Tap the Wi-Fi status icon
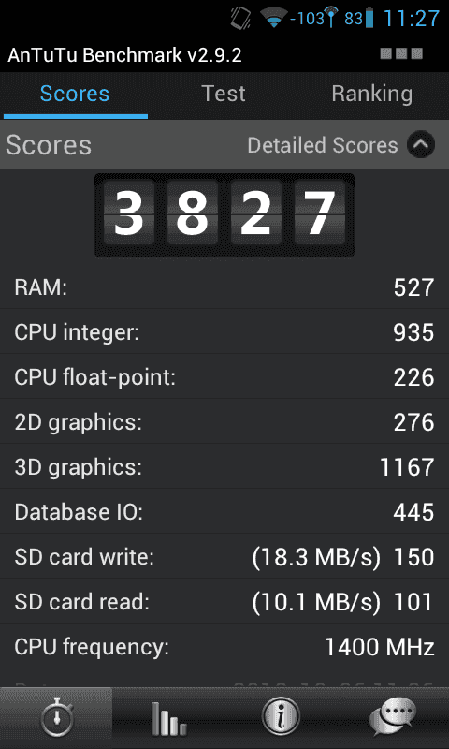Image resolution: width=449 pixels, height=749 pixels. pyautogui.click(x=273, y=18)
